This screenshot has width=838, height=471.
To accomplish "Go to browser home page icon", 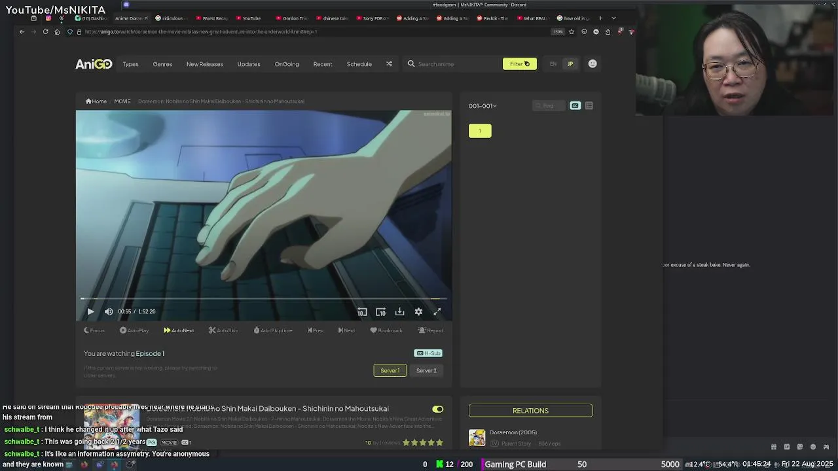I will (x=57, y=31).
